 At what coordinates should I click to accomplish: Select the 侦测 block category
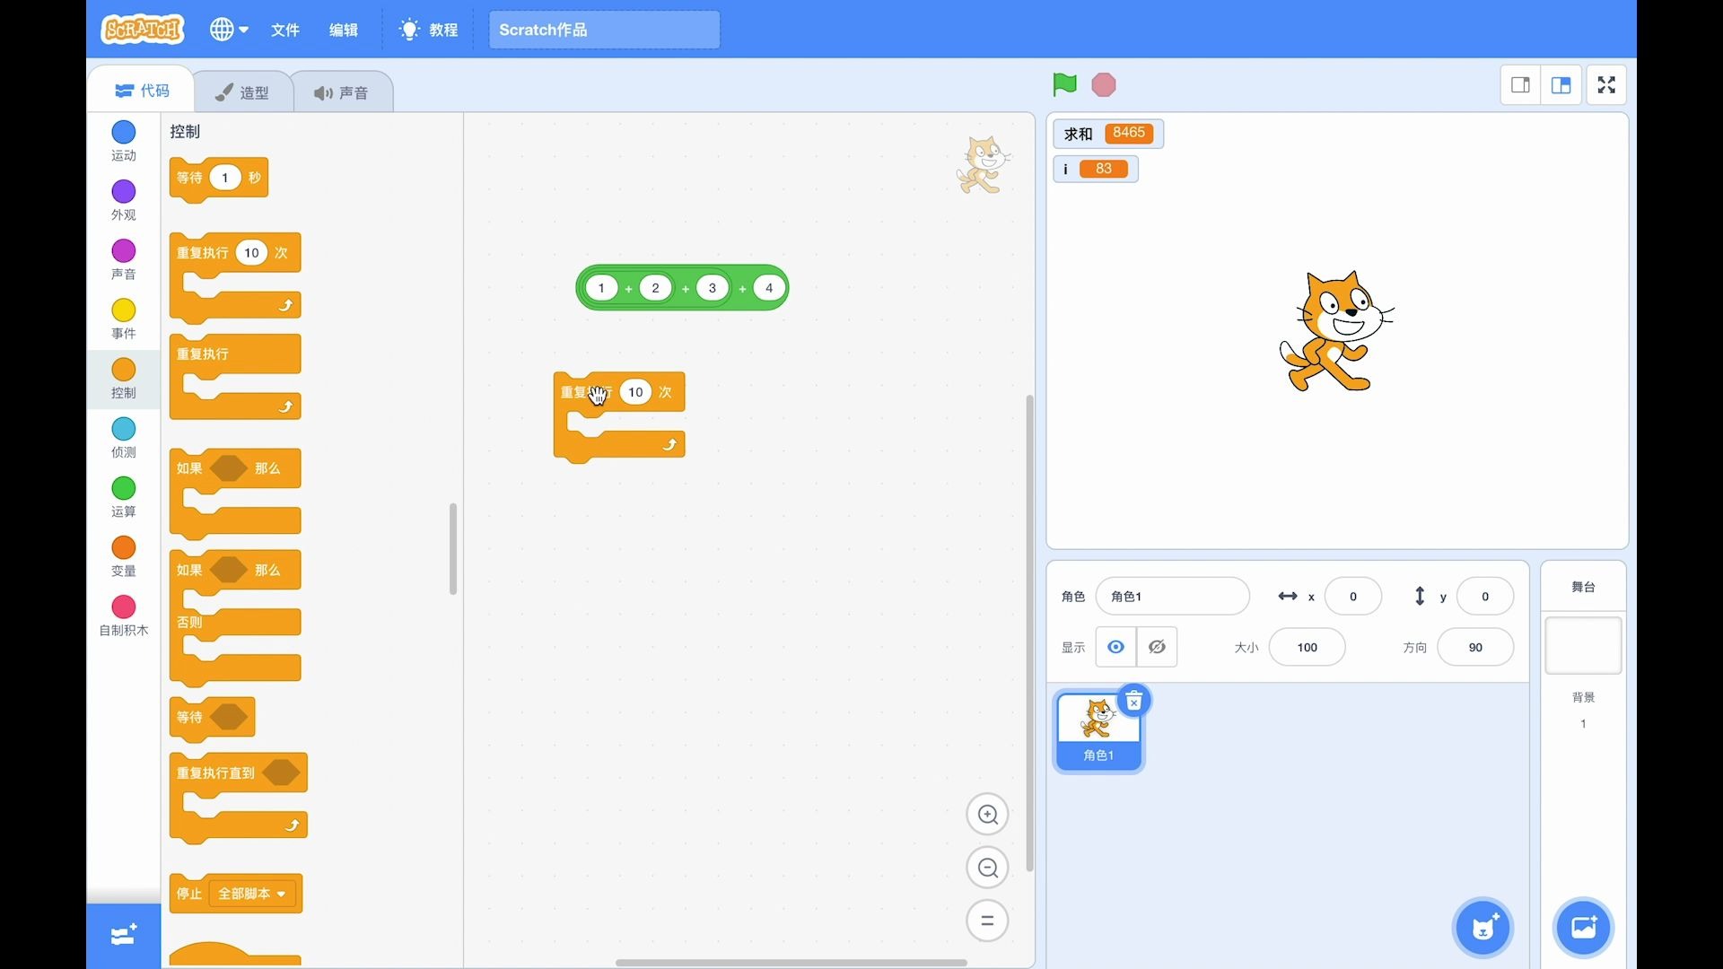click(124, 438)
